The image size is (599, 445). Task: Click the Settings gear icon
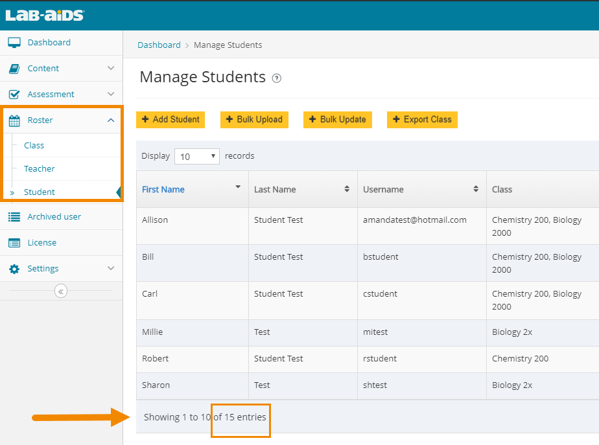tap(14, 269)
